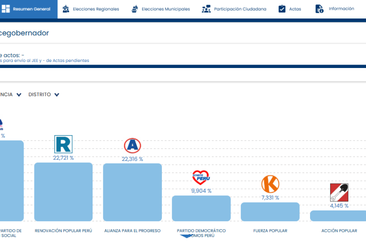Viewport: 366px width, 241px height.
Task: Open the Resumen General tab
Action: (x=28, y=9)
